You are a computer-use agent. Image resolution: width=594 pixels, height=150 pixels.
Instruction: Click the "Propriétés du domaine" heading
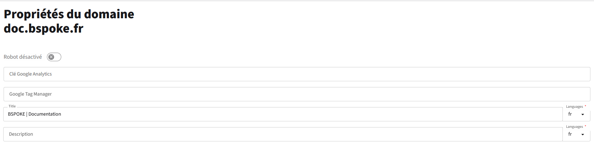[69, 14]
